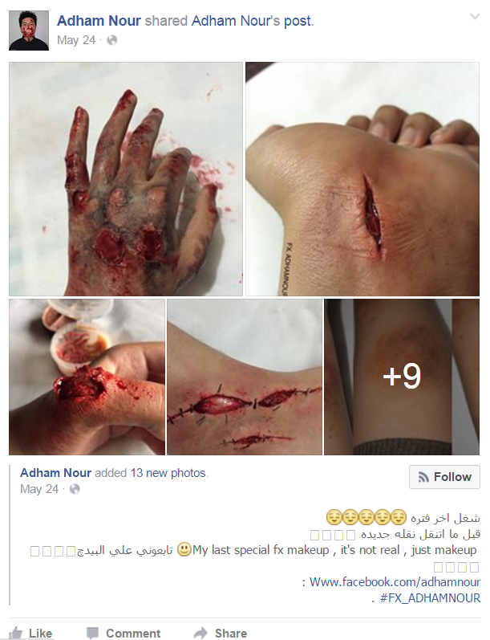View the +9 more photos tile

click(402, 377)
